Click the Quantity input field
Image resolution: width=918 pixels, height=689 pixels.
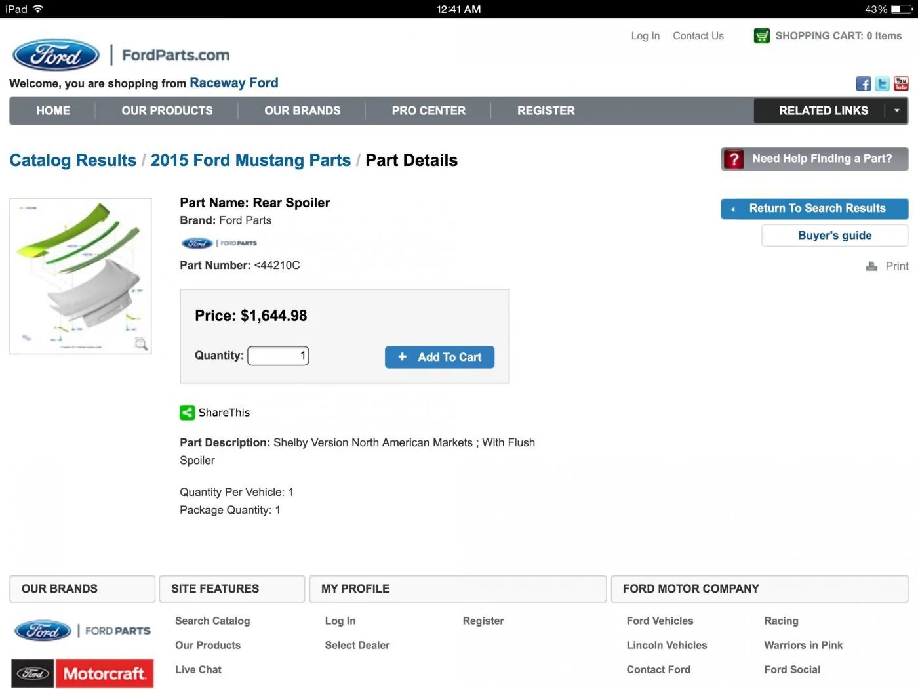278,356
